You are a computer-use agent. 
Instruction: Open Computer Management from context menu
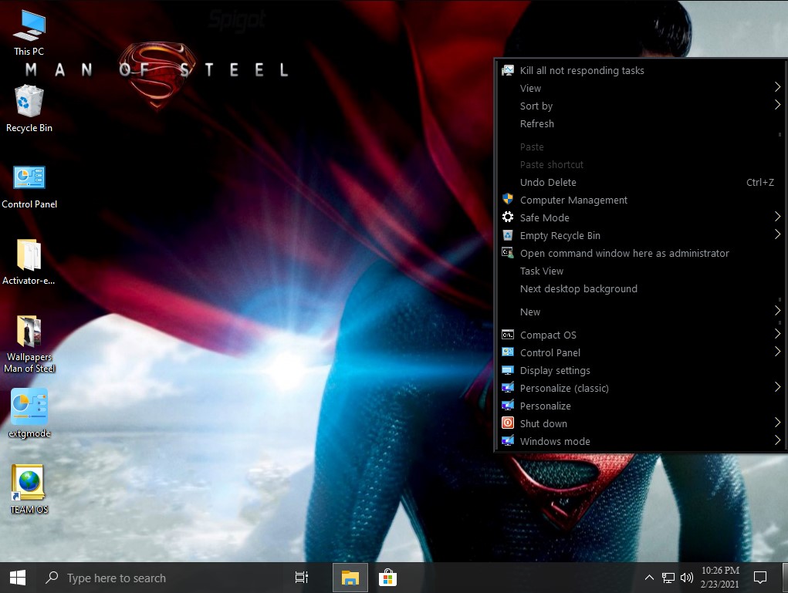coord(641,200)
